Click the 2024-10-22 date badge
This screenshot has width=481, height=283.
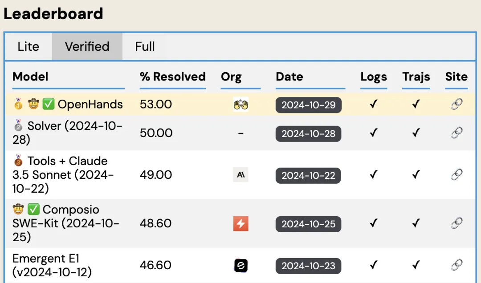[x=308, y=176]
